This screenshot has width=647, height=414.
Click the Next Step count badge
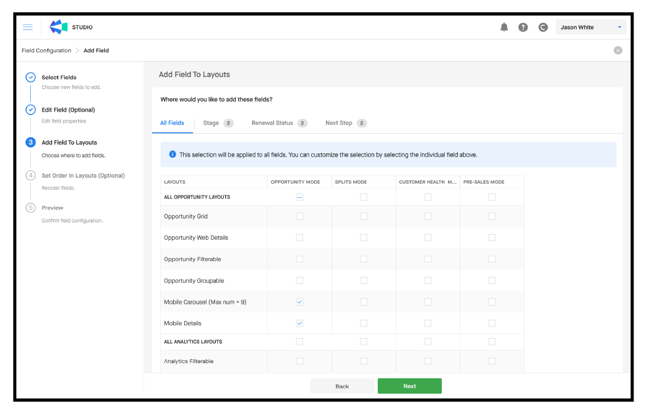(362, 123)
